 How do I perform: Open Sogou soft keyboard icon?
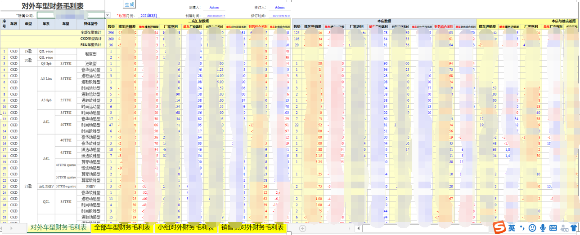[x=553, y=228]
